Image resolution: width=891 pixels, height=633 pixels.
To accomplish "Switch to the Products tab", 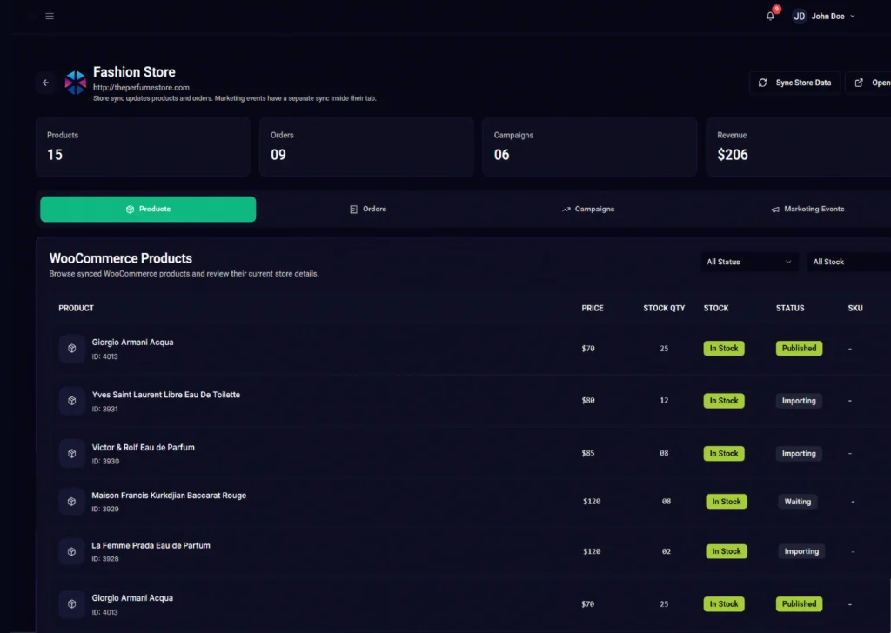I will 148,209.
